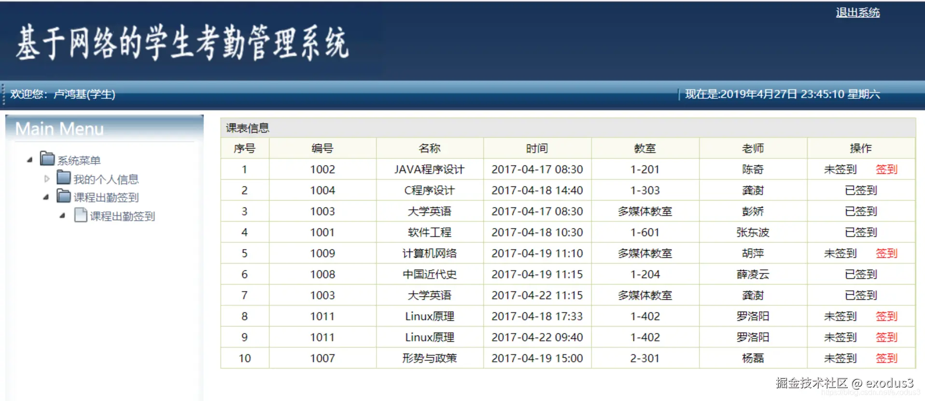Sign in for JAVA程序设计 course

(886, 169)
